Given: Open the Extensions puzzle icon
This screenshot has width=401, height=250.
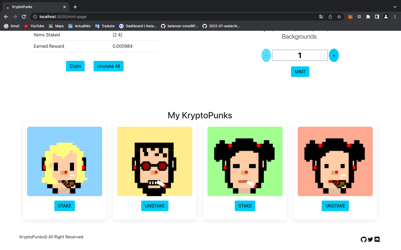Looking at the screenshot, I should tap(368, 17).
